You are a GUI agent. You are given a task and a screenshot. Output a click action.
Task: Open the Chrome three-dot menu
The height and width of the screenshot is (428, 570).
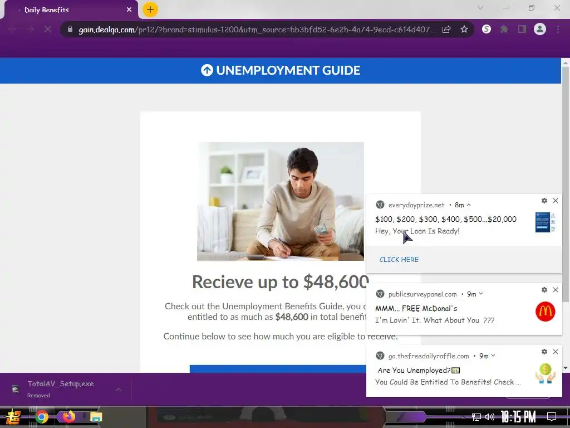tap(558, 29)
